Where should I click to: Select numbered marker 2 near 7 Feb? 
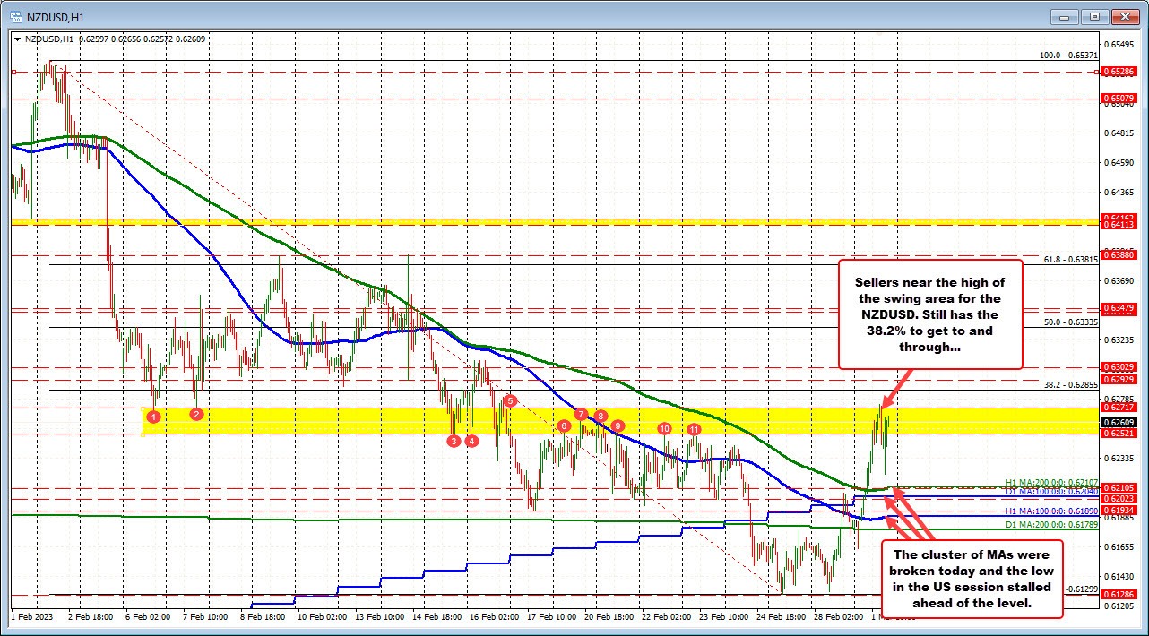tap(195, 414)
